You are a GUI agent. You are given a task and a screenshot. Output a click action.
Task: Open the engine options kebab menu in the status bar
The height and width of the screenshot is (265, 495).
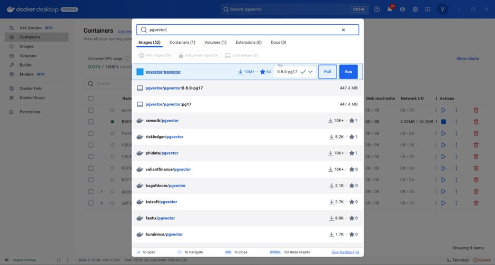click(x=68, y=260)
